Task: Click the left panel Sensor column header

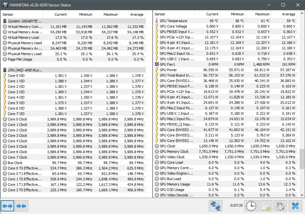Action: 22,14
